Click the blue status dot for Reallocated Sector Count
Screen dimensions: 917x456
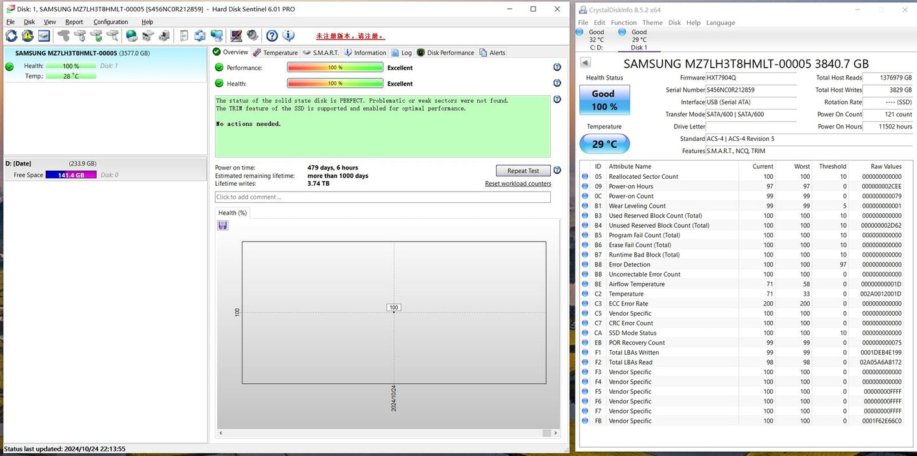[x=585, y=176]
